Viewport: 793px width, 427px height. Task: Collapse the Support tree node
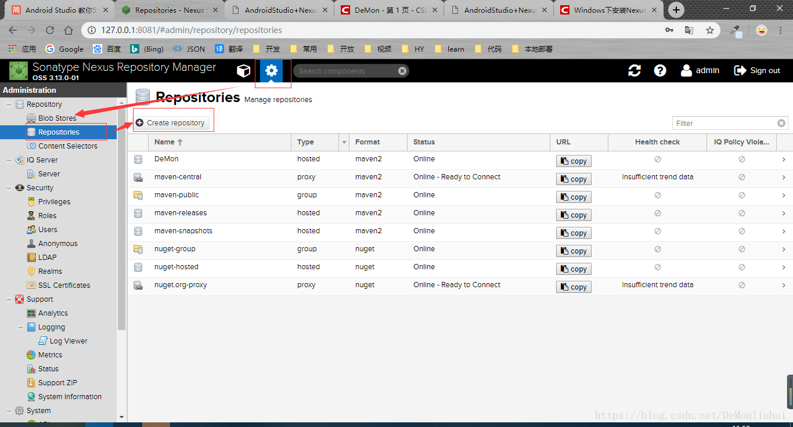coord(9,299)
